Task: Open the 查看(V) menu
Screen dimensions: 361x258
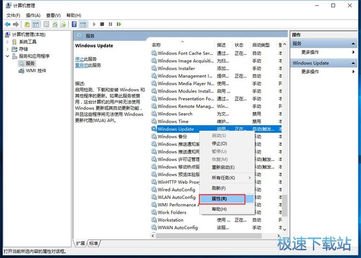Action: [53, 15]
